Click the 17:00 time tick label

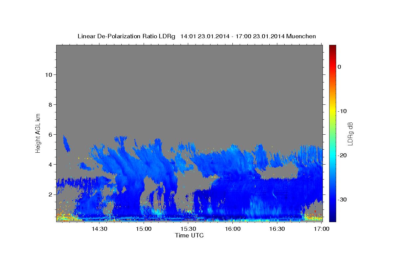pyautogui.click(x=322, y=229)
